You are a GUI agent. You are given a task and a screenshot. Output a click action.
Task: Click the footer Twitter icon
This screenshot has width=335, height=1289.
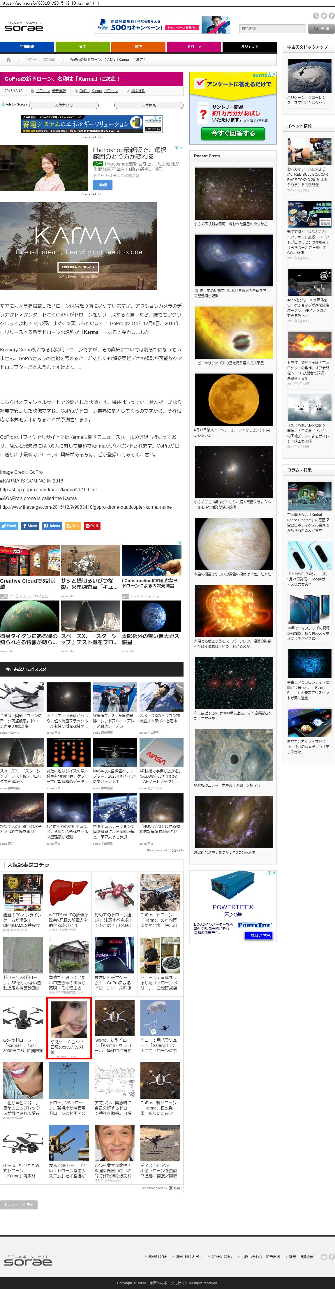point(324,1257)
